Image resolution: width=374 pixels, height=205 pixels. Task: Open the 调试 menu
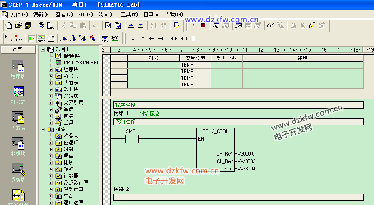[x=106, y=14]
